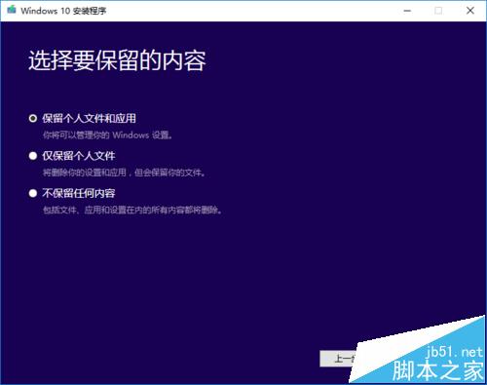This screenshot has width=487, height=385.
Task: Minimize the Windows 10 安装程序 window
Action: click(x=407, y=11)
